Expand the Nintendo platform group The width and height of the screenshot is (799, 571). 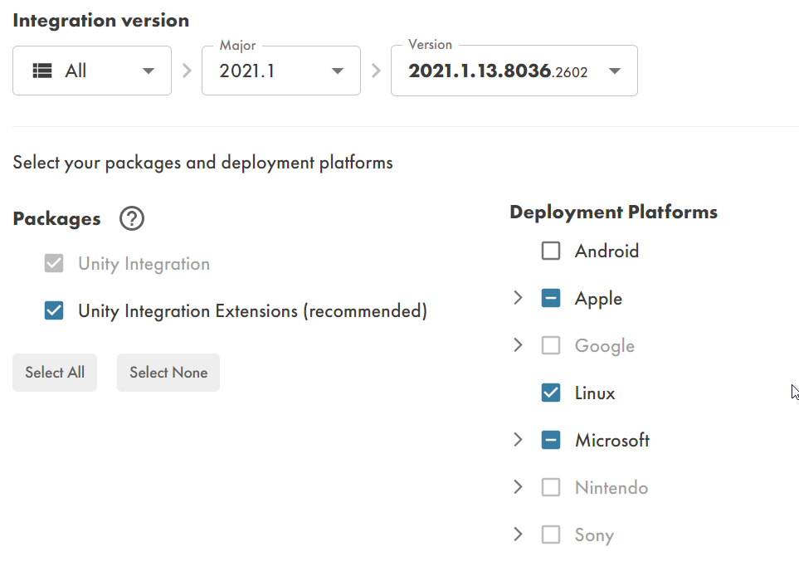pyautogui.click(x=519, y=487)
